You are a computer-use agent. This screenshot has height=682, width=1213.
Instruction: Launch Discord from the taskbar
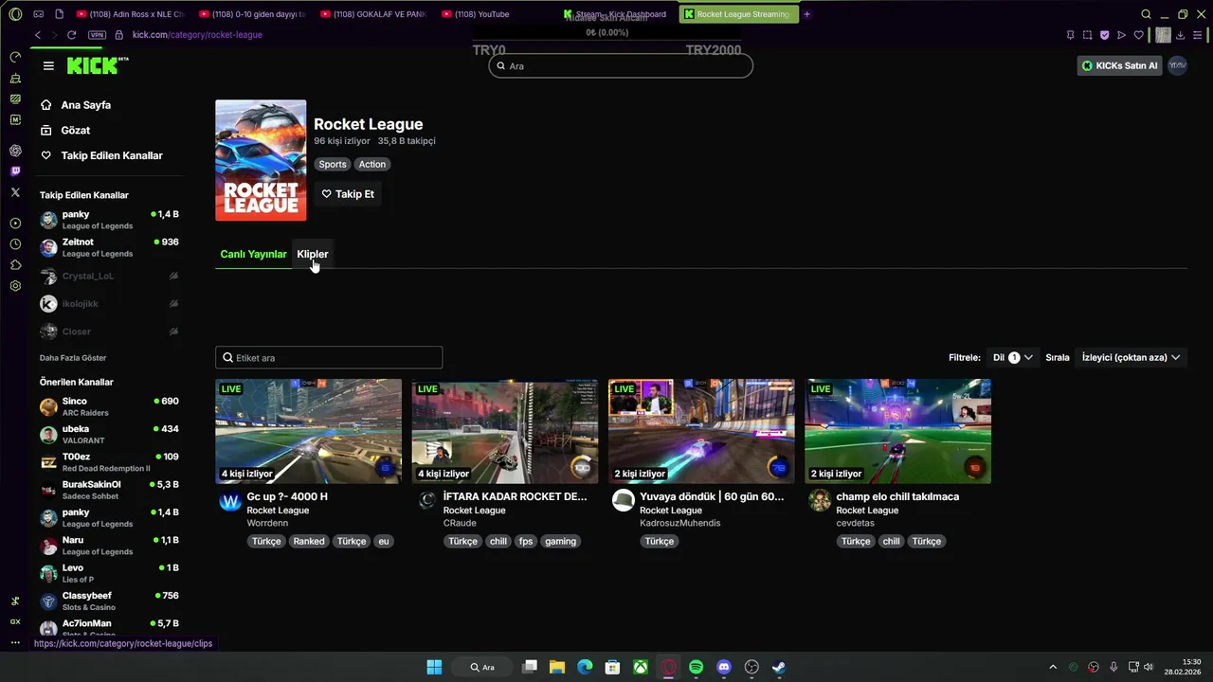coord(724,667)
